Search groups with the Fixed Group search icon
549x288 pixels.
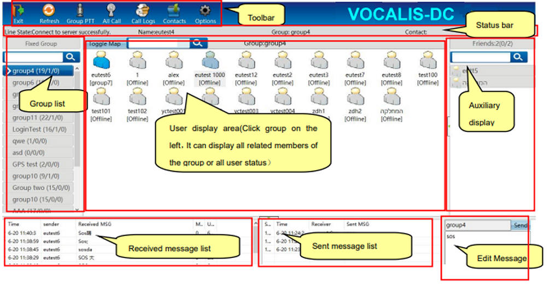pyautogui.click(x=71, y=57)
